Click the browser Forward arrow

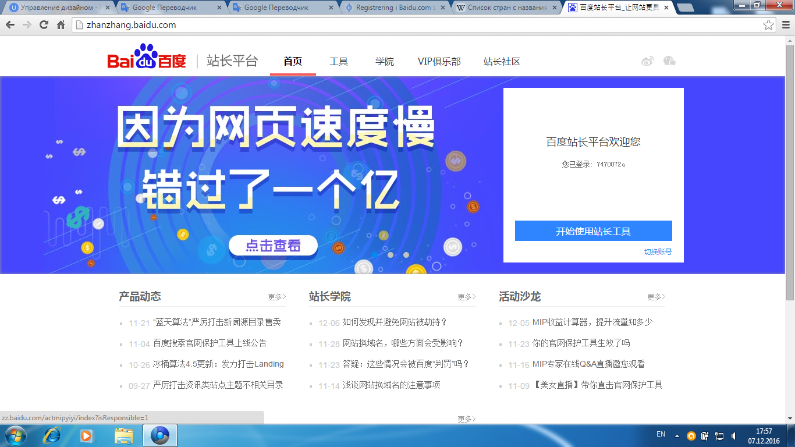[x=27, y=25]
